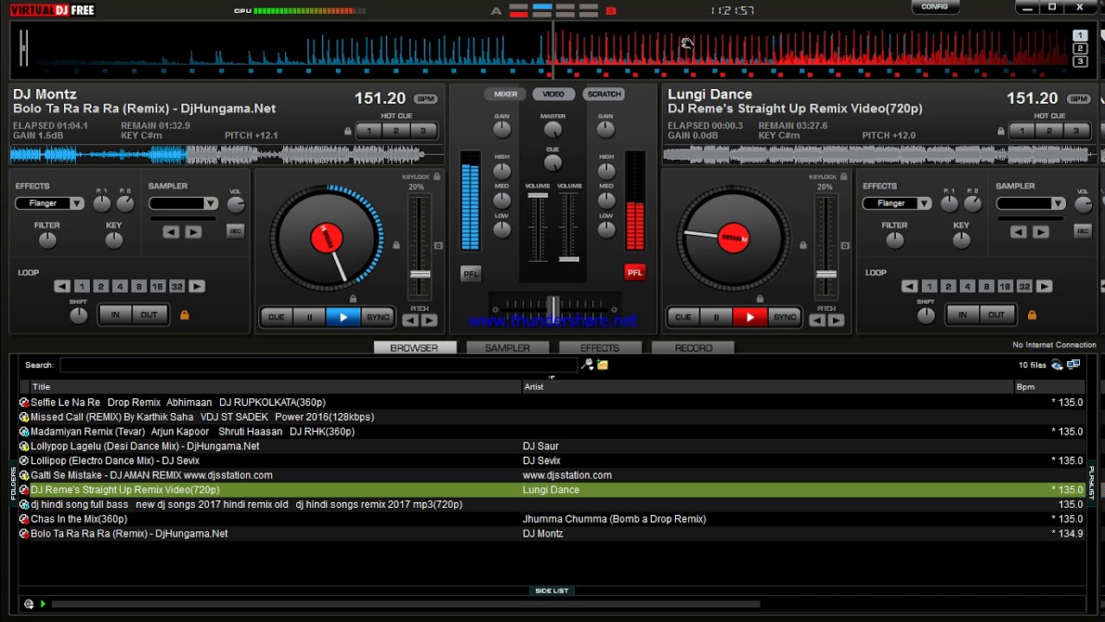Toggle left deck keylock padlock
1105x622 pixels.
[x=437, y=177]
